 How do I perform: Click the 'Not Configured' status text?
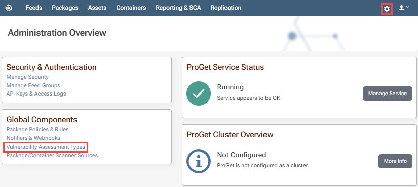click(x=242, y=155)
